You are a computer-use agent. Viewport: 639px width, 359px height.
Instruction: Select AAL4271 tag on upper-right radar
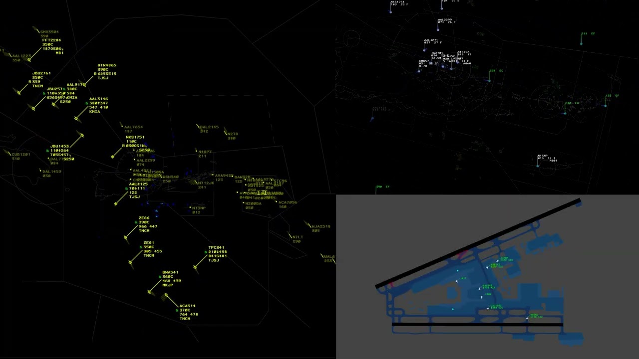pos(432,41)
